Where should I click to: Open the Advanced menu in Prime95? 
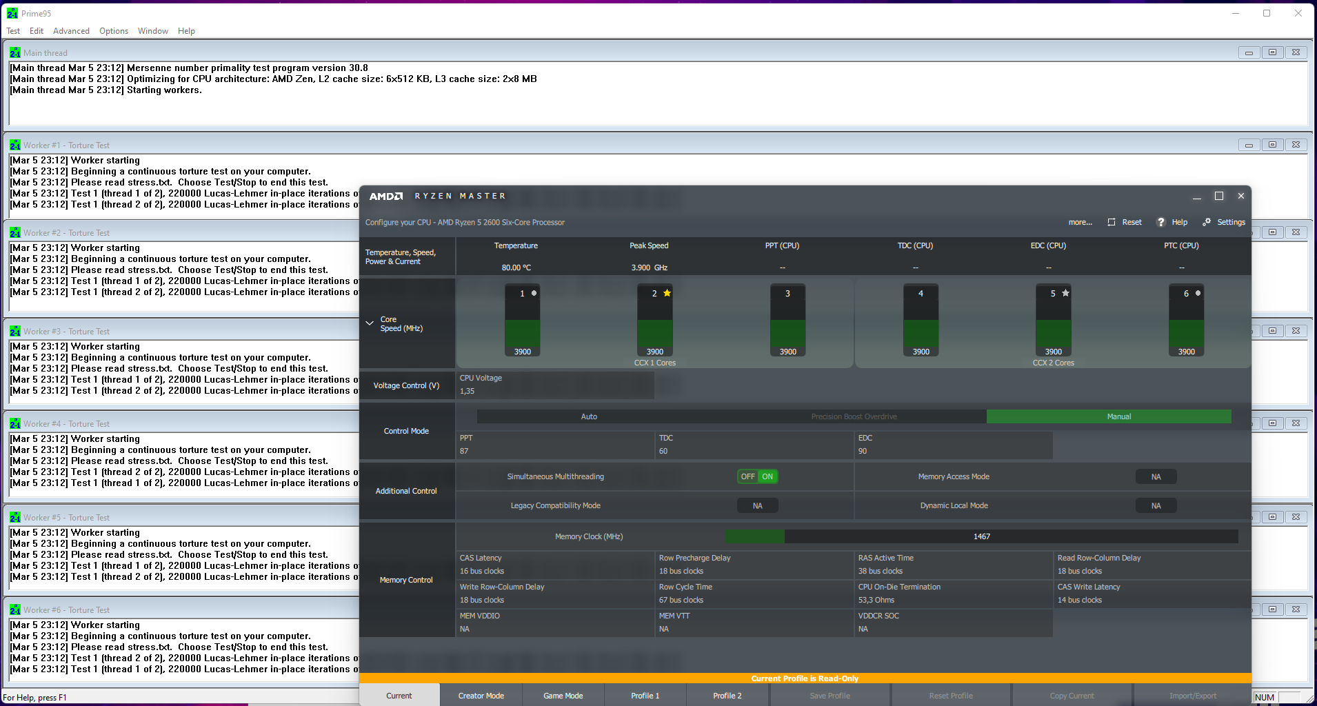click(71, 31)
